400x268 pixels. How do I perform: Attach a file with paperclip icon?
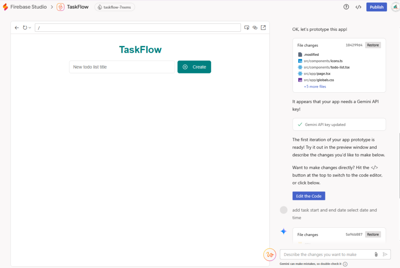coord(376,254)
